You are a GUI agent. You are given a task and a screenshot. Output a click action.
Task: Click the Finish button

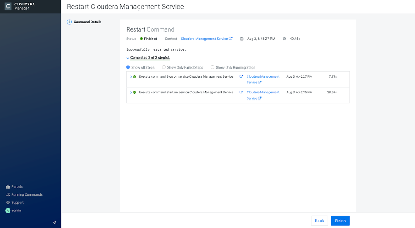(x=340, y=221)
